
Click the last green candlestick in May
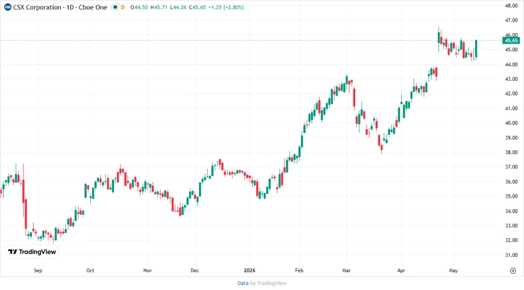(476, 49)
